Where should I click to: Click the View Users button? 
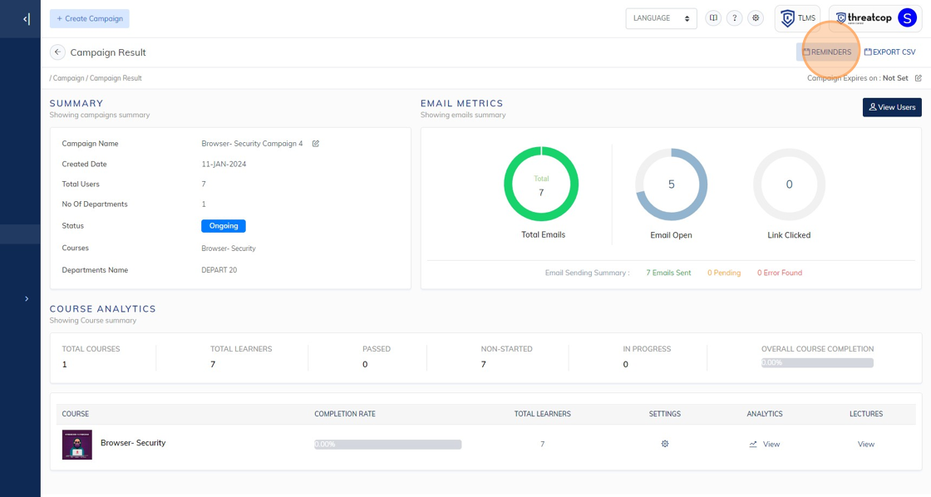click(892, 107)
